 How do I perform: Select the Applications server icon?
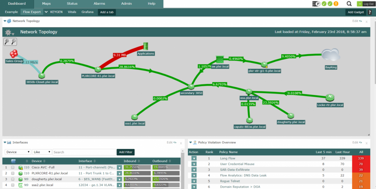145,46
